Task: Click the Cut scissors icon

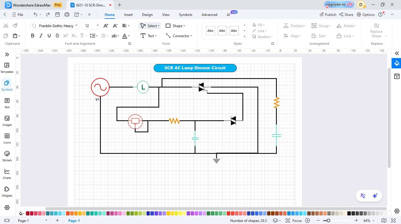Action: pos(6,26)
